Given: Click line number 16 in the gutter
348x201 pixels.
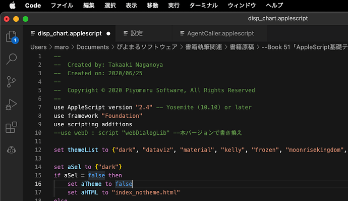Looking at the screenshot, I should click(x=38, y=184).
